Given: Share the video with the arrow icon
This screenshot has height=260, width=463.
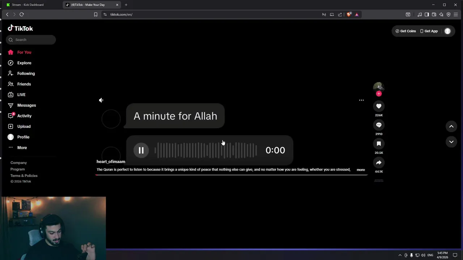Looking at the screenshot, I should point(379,162).
